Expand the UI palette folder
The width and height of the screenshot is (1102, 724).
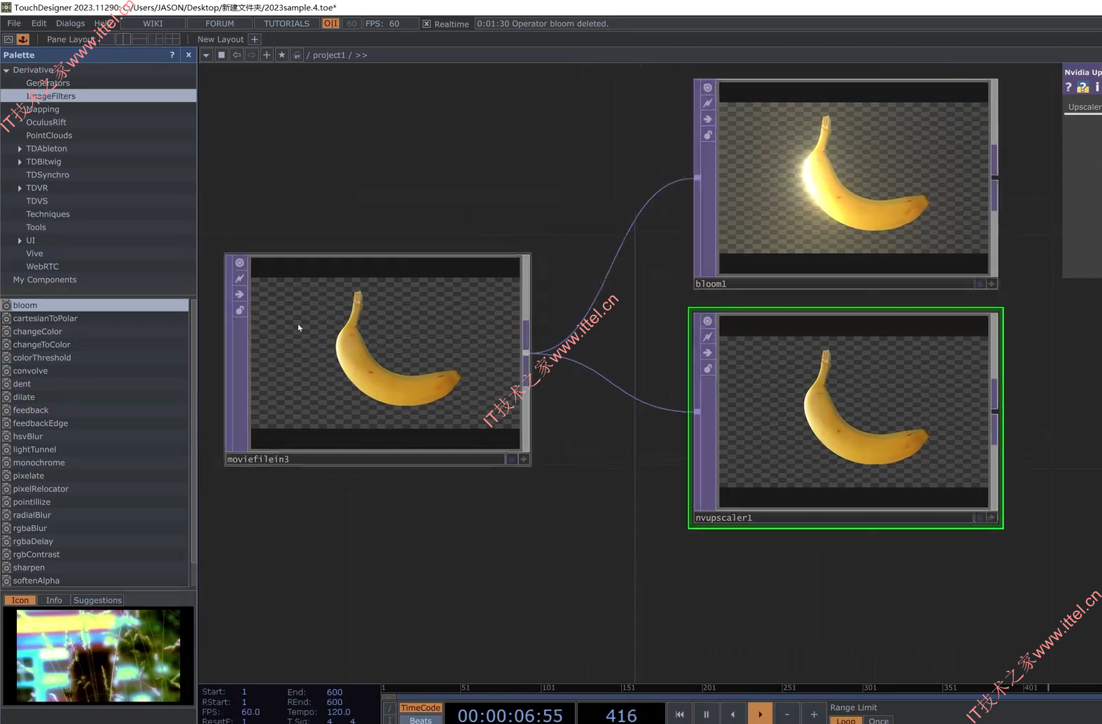[x=20, y=241]
